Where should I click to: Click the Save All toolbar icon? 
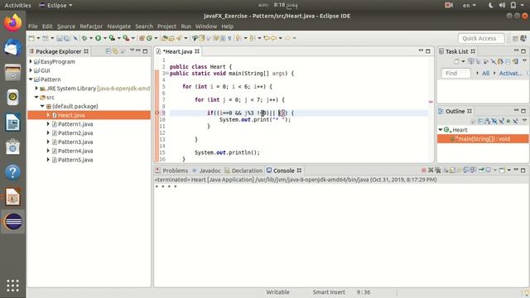(x=67, y=38)
